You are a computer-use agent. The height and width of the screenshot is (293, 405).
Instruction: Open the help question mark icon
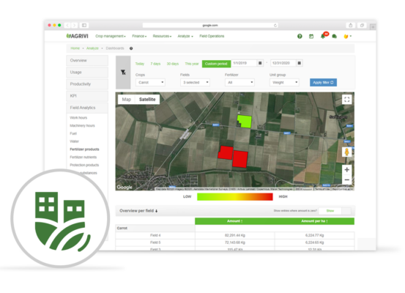[300, 37]
